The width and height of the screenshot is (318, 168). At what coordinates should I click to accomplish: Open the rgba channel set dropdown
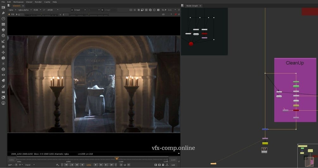12,10
